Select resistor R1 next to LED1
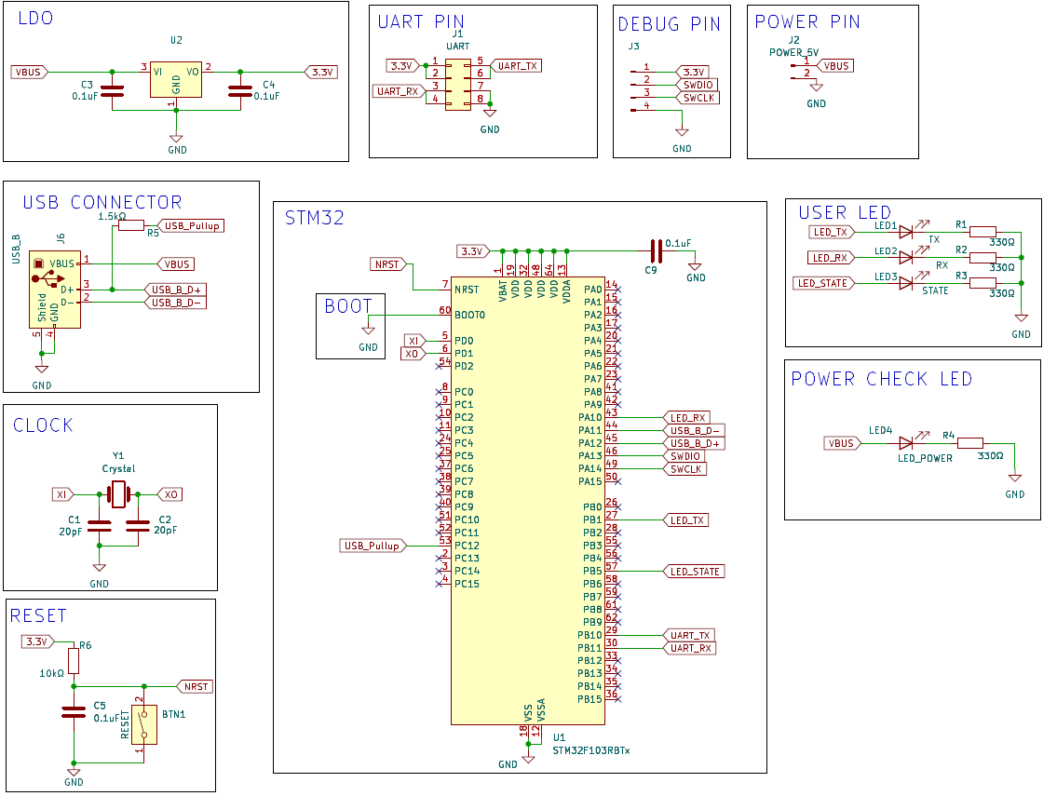This screenshot has height=796, width=1057. click(982, 232)
